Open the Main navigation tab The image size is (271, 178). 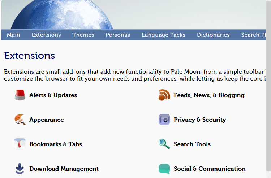pos(13,35)
